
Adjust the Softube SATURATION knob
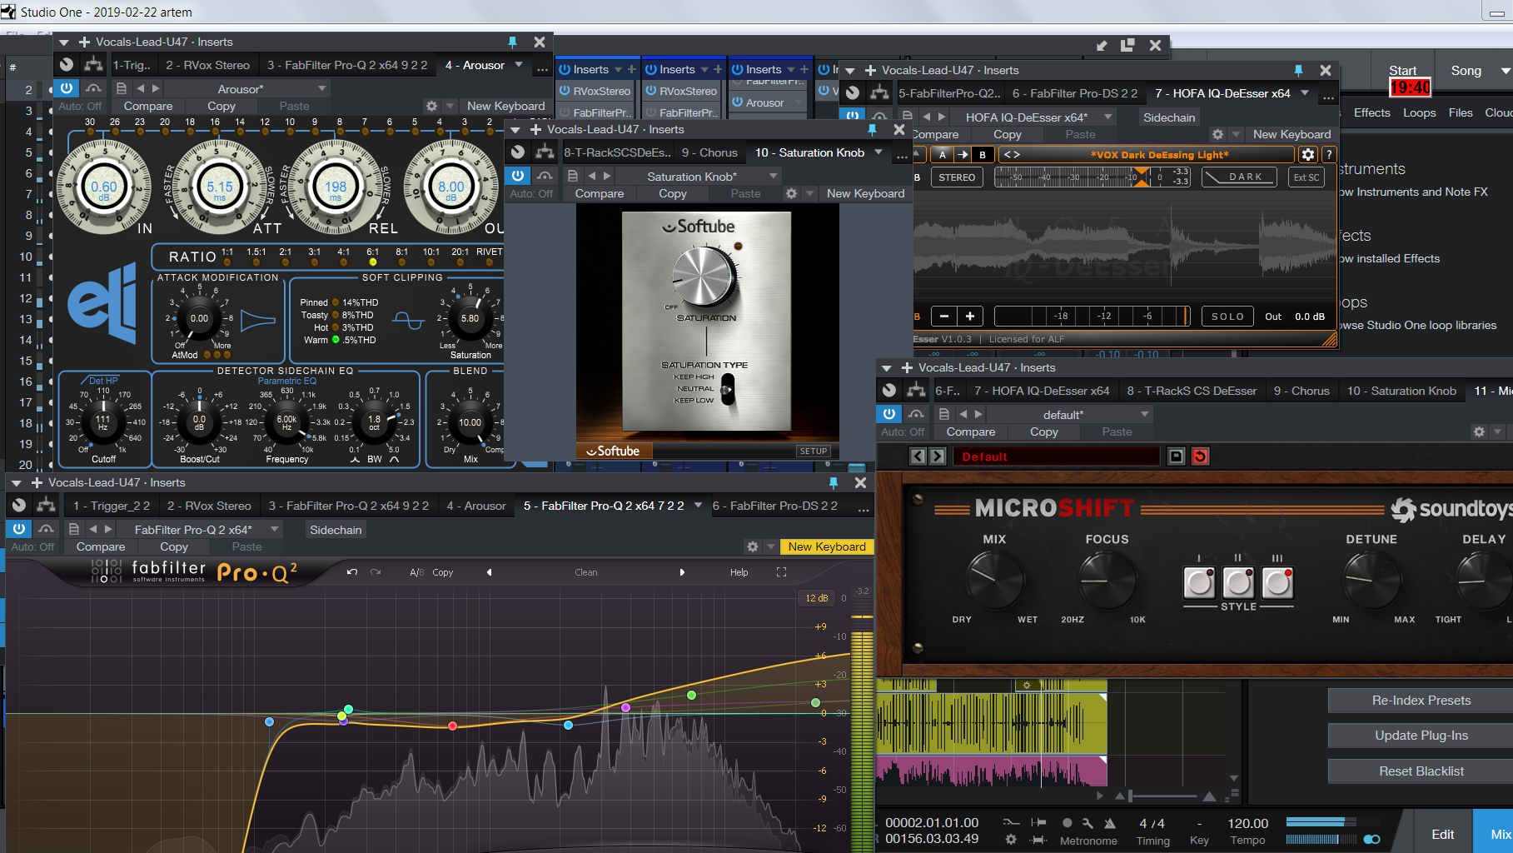[704, 275]
